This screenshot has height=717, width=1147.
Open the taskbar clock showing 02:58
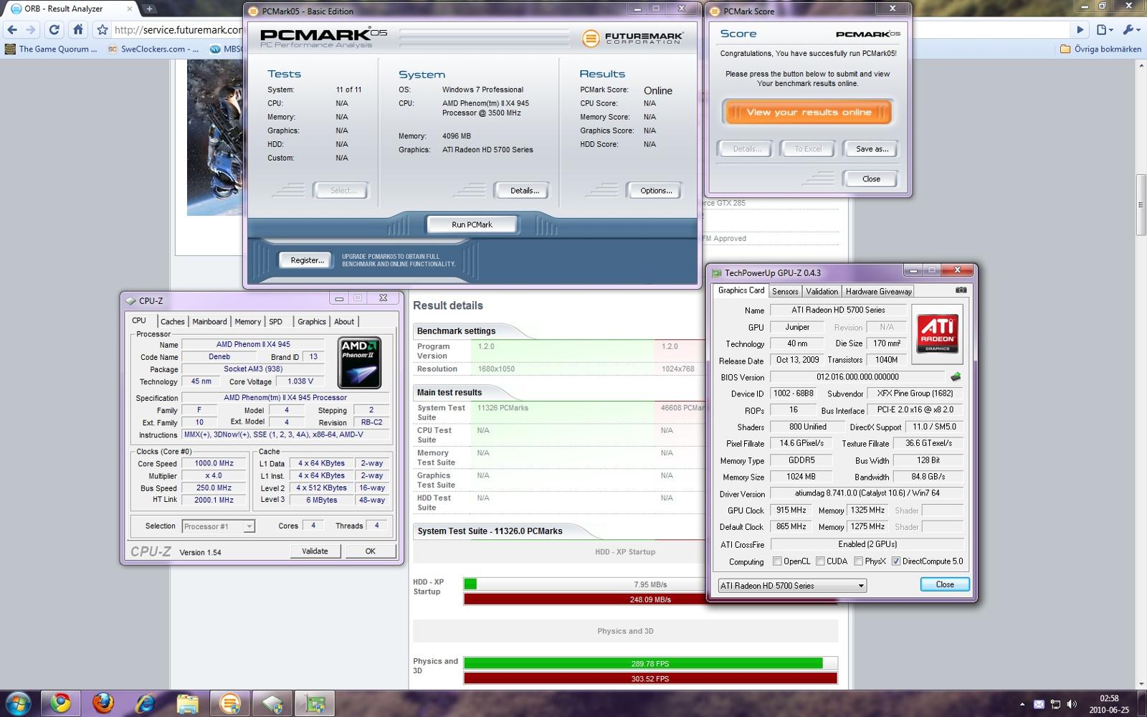tap(1109, 704)
